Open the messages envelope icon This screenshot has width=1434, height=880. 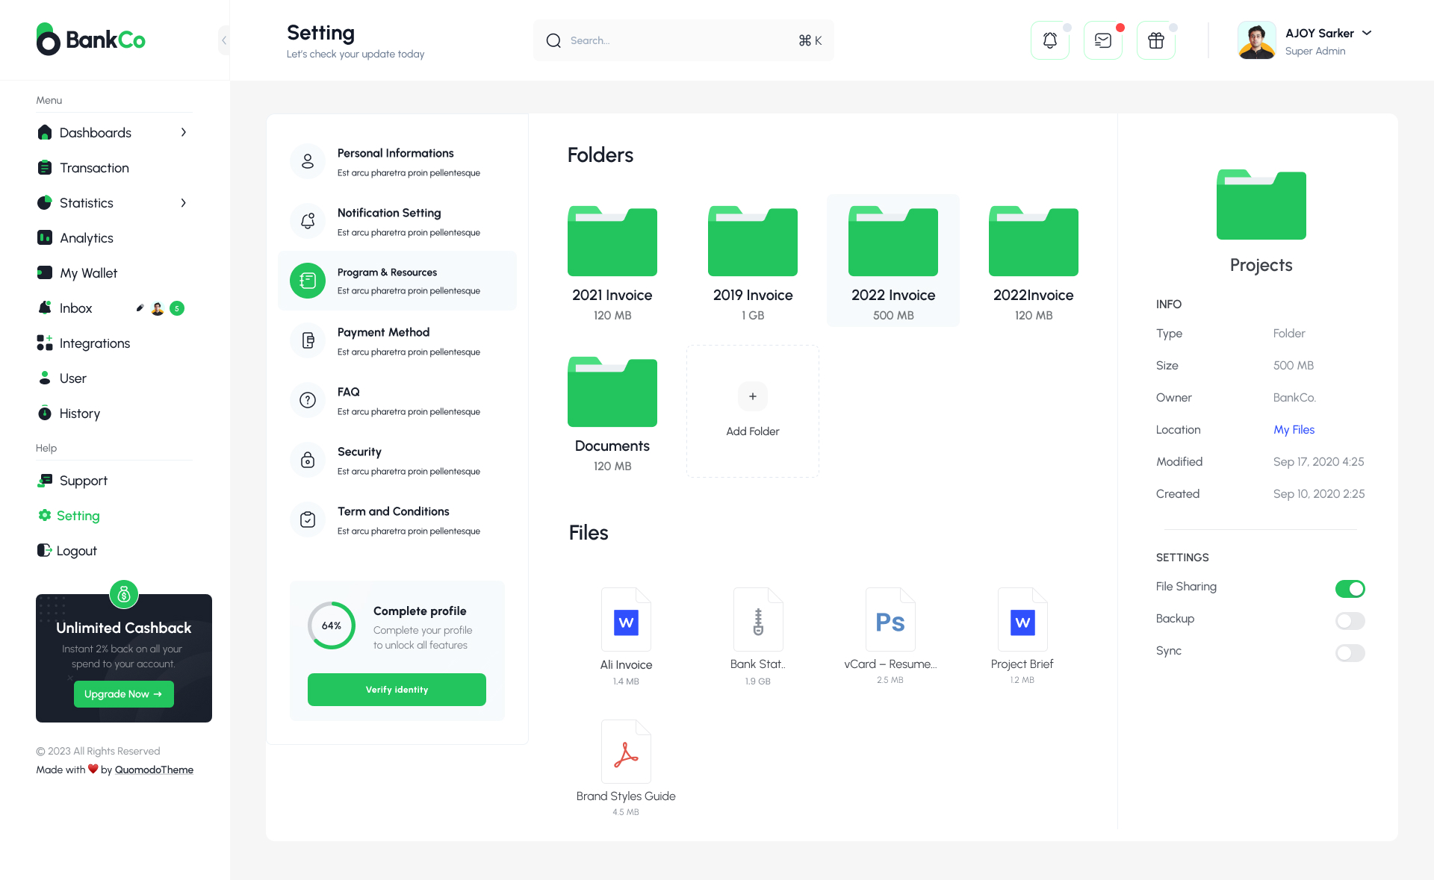[1103, 40]
